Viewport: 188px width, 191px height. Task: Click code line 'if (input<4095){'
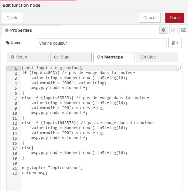click(41, 73)
